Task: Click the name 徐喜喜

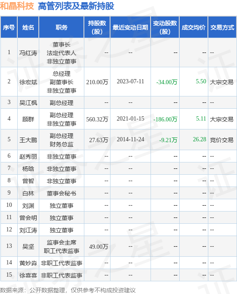Action: click(x=28, y=275)
